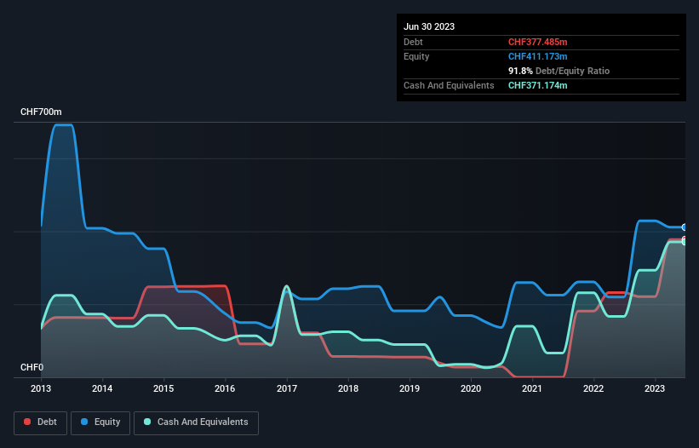Viewport: 699px width, 448px height.
Task: Select the 2015 x-axis label
Action: click(x=163, y=388)
